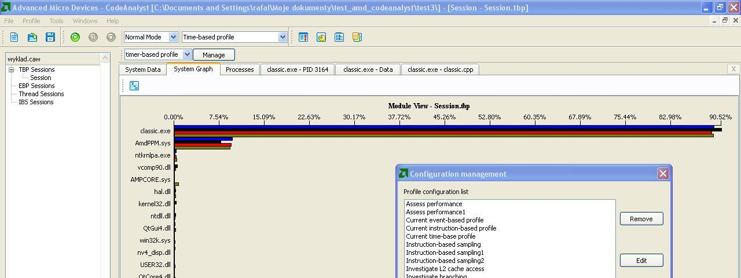This screenshot has height=278, width=741.
Task: Open the File menu
Action: pos(9,21)
